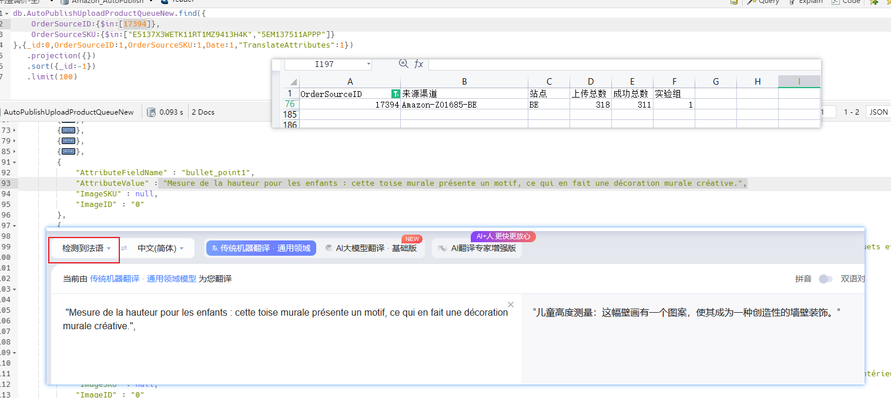Click the 传统机器翻译 link in notice
Viewport: 891px width, 398px height.
click(115, 279)
